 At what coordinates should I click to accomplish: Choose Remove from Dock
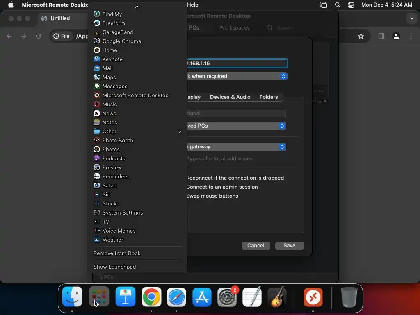point(137,253)
